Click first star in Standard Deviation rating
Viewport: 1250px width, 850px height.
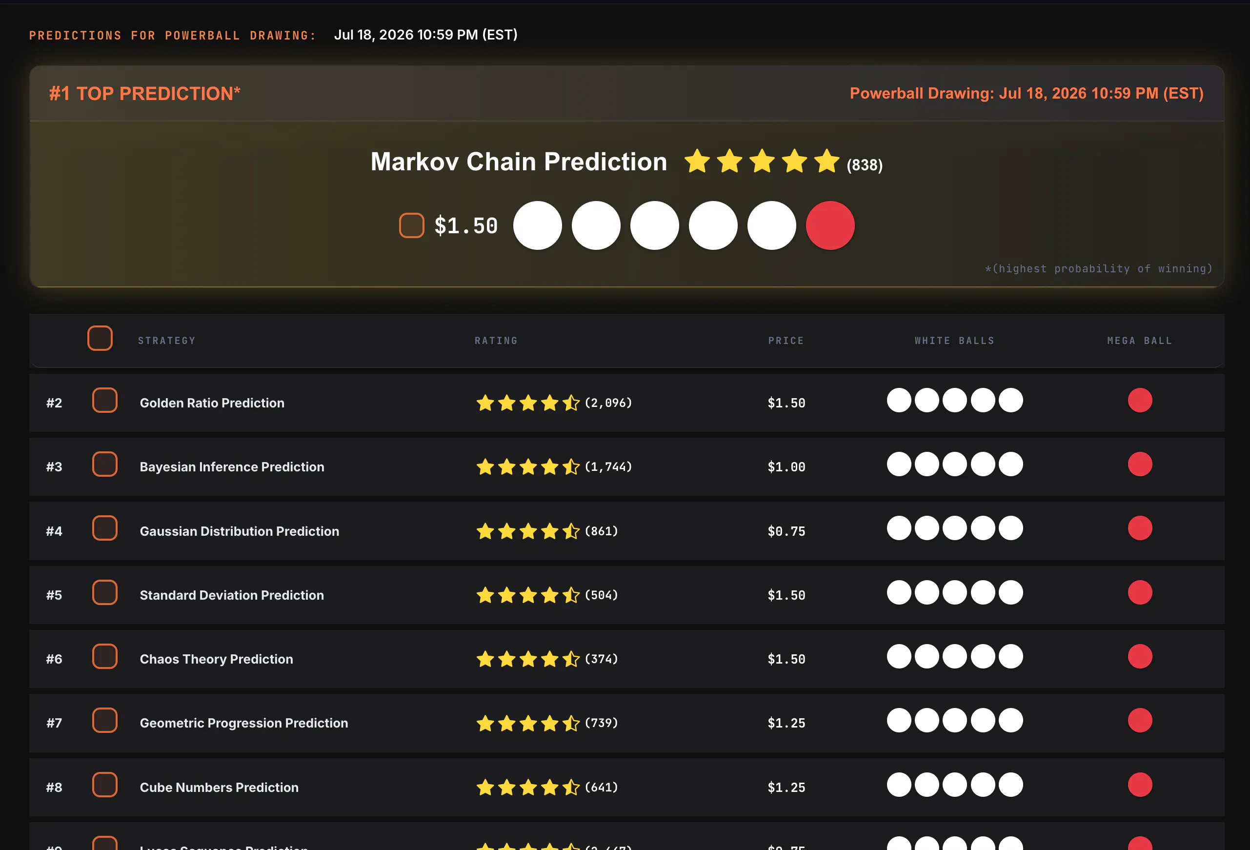[x=485, y=595]
